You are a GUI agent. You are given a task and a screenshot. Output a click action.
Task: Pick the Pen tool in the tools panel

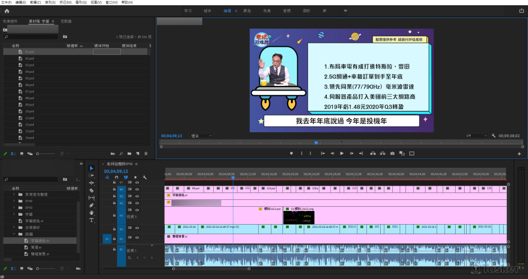coord(91,205)
